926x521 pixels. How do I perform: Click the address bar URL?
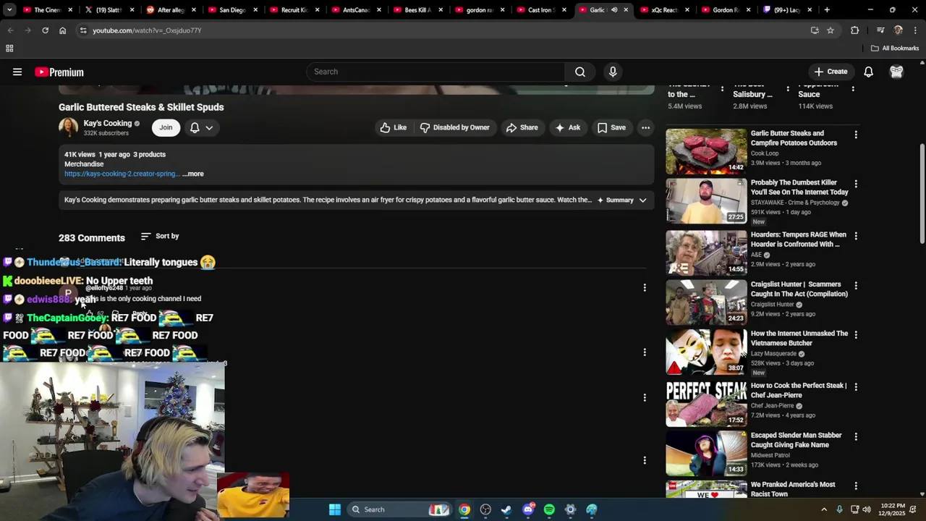147,30
